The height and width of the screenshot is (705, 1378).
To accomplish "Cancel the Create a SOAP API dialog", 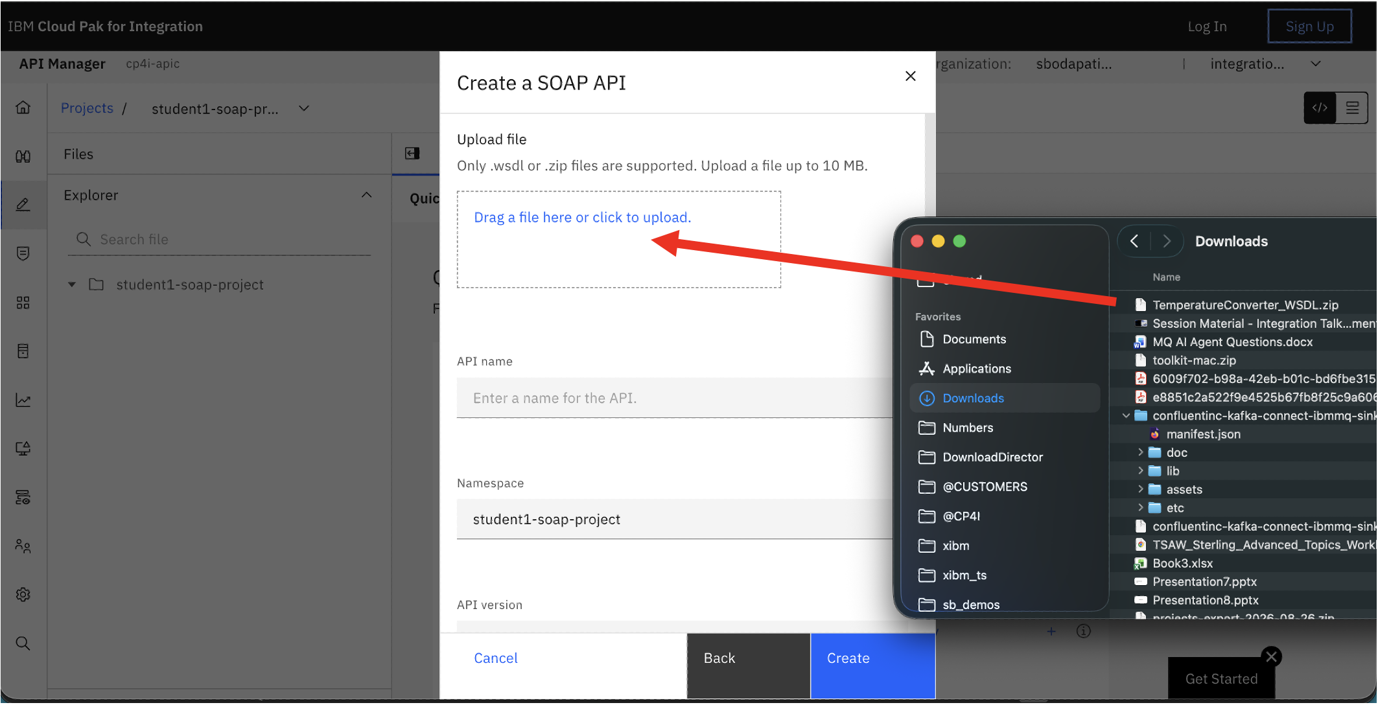I will click(x=495, y=658).
